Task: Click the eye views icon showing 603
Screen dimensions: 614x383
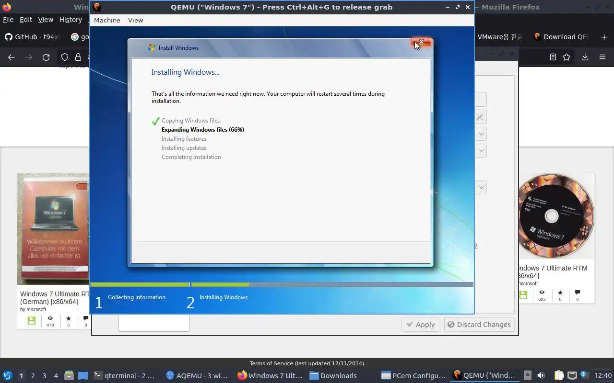Action: (542, 293)
